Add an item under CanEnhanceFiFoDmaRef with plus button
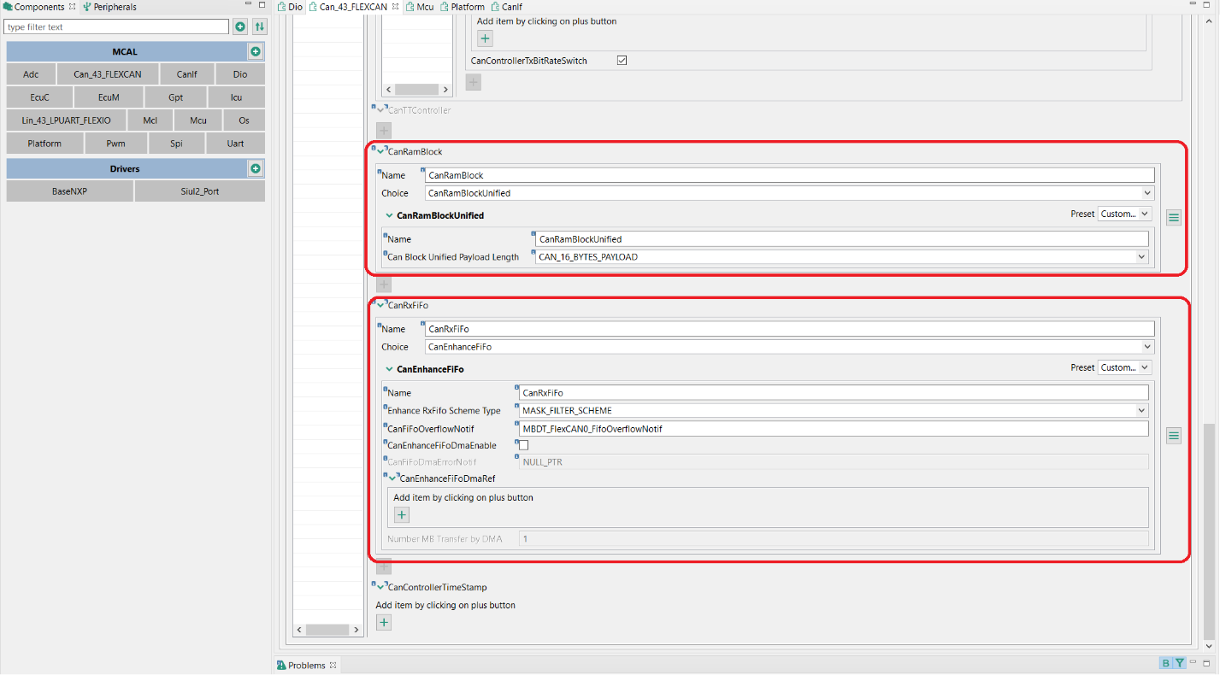 click(x=401, y=514)
